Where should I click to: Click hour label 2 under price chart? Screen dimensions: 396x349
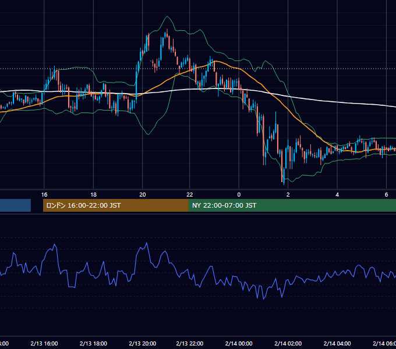[x=288, y=195]
